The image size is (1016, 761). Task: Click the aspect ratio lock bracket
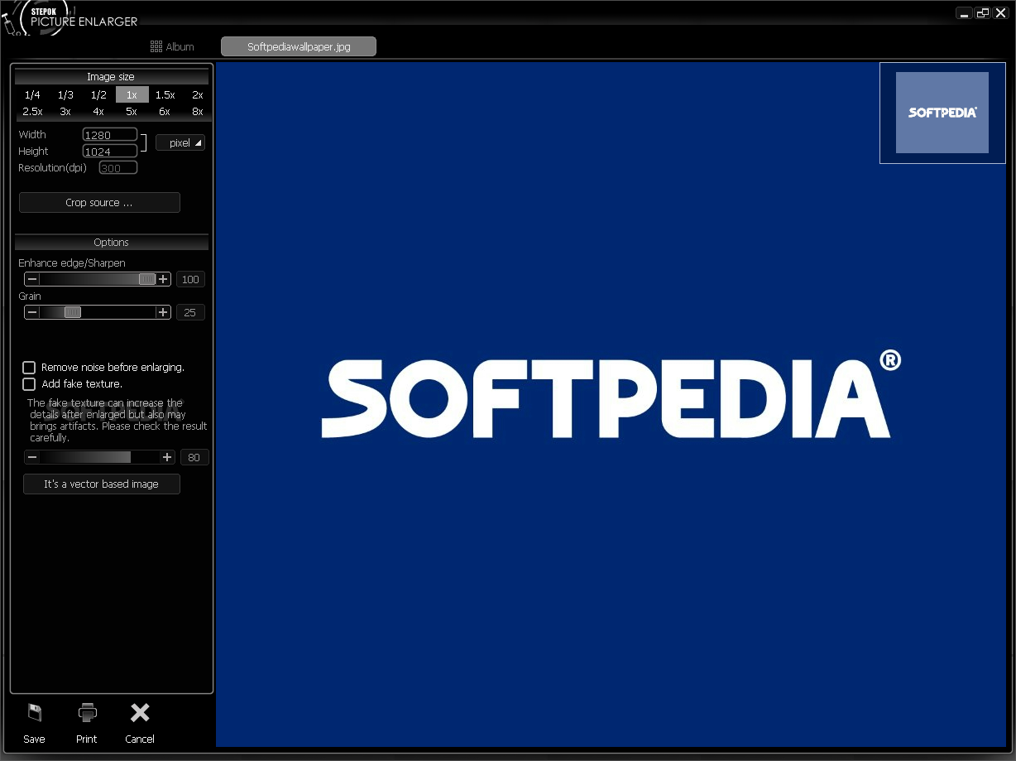pos(145,143)
